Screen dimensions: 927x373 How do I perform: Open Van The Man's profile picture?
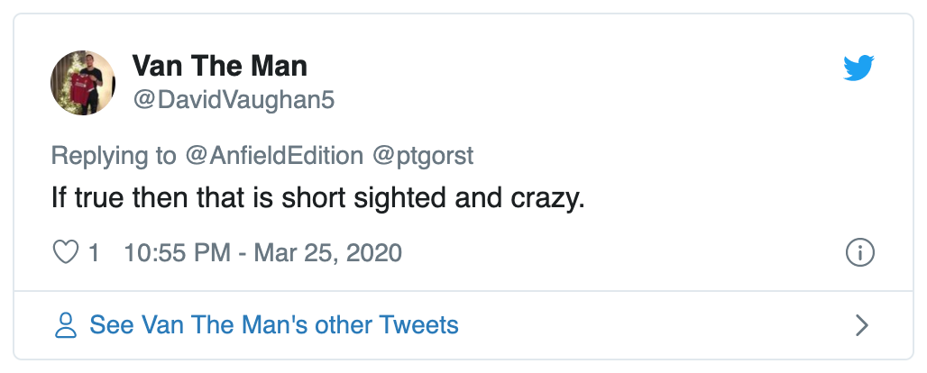point(82,83)
